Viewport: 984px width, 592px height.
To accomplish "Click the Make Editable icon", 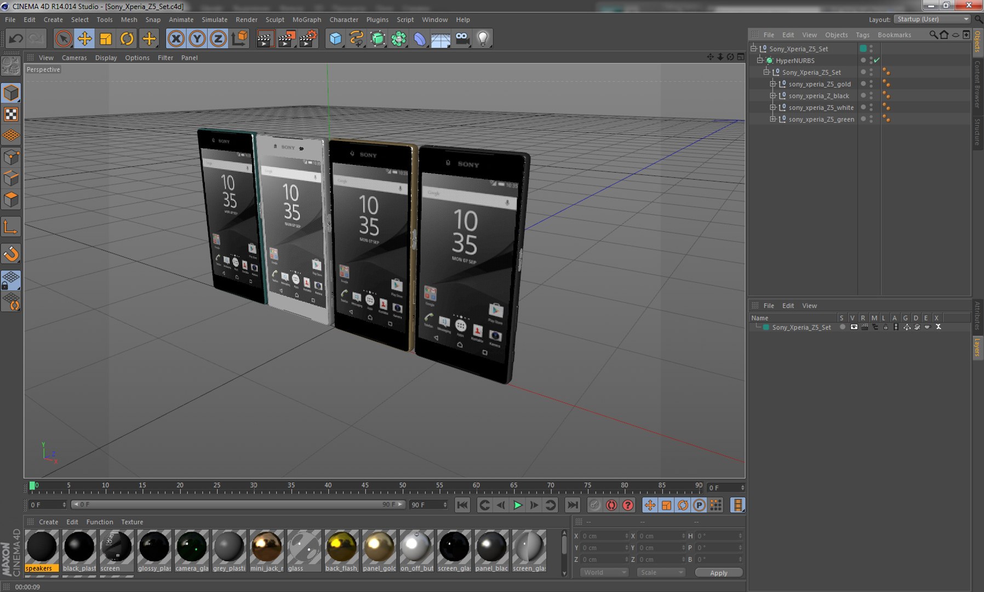I will pyautogui.click(x=11, y=66).
